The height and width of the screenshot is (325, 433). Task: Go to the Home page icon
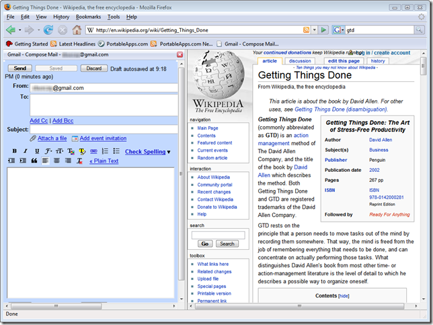click(x=77, y=30)
